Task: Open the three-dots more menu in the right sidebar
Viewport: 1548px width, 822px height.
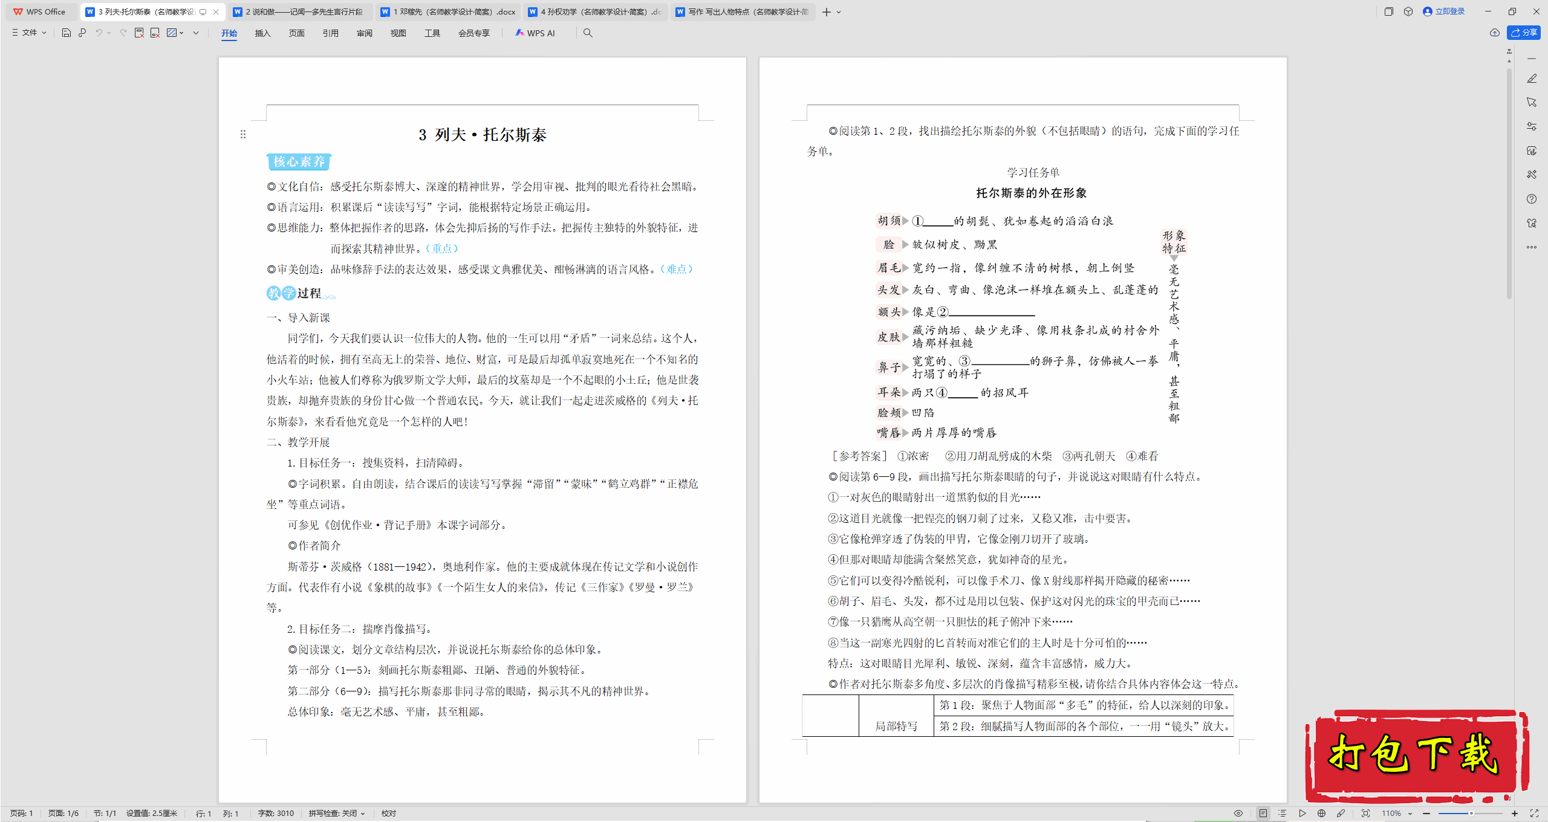Action: (x=1532, y=247)
